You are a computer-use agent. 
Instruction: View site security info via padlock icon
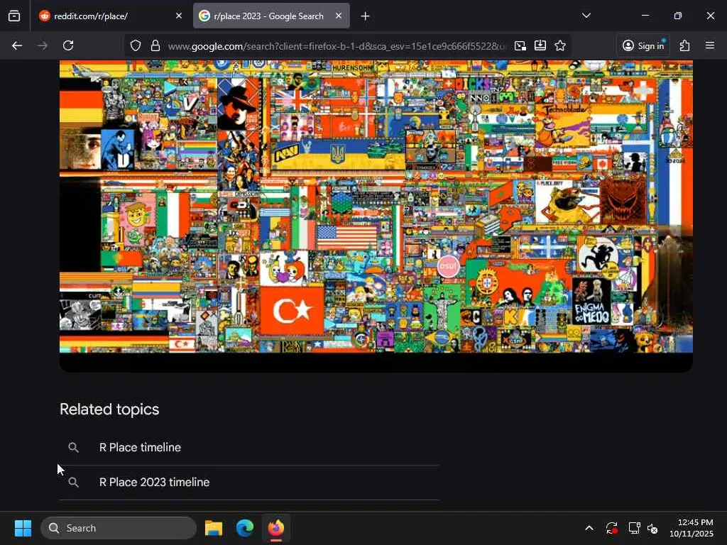tap(155, 45)
